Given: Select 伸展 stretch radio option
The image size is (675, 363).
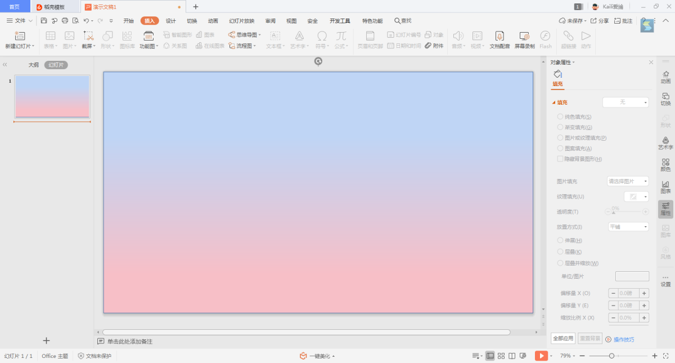Looking at the screenshot, I should point(560,240).
